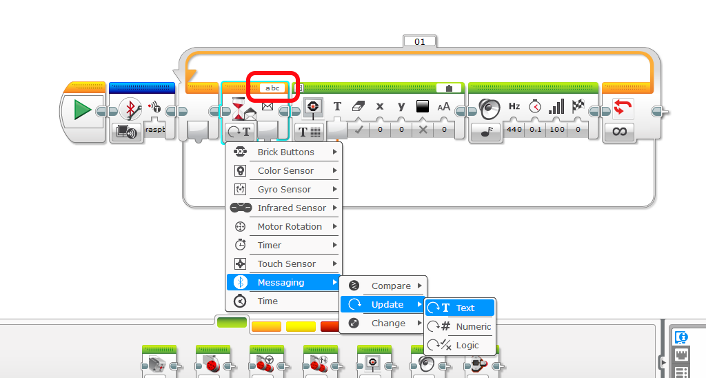Choose Update submenu entry
The width and height of the screenshot is (706, 378).
383,305
